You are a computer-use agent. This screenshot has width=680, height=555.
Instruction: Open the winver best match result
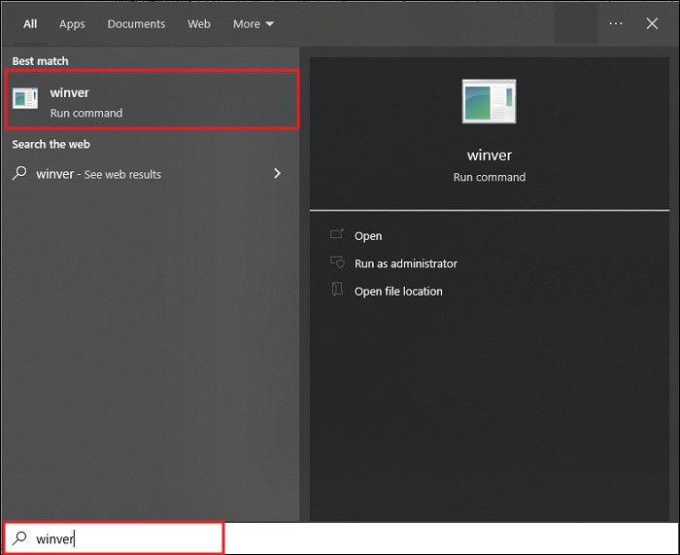tap(152, 100)
